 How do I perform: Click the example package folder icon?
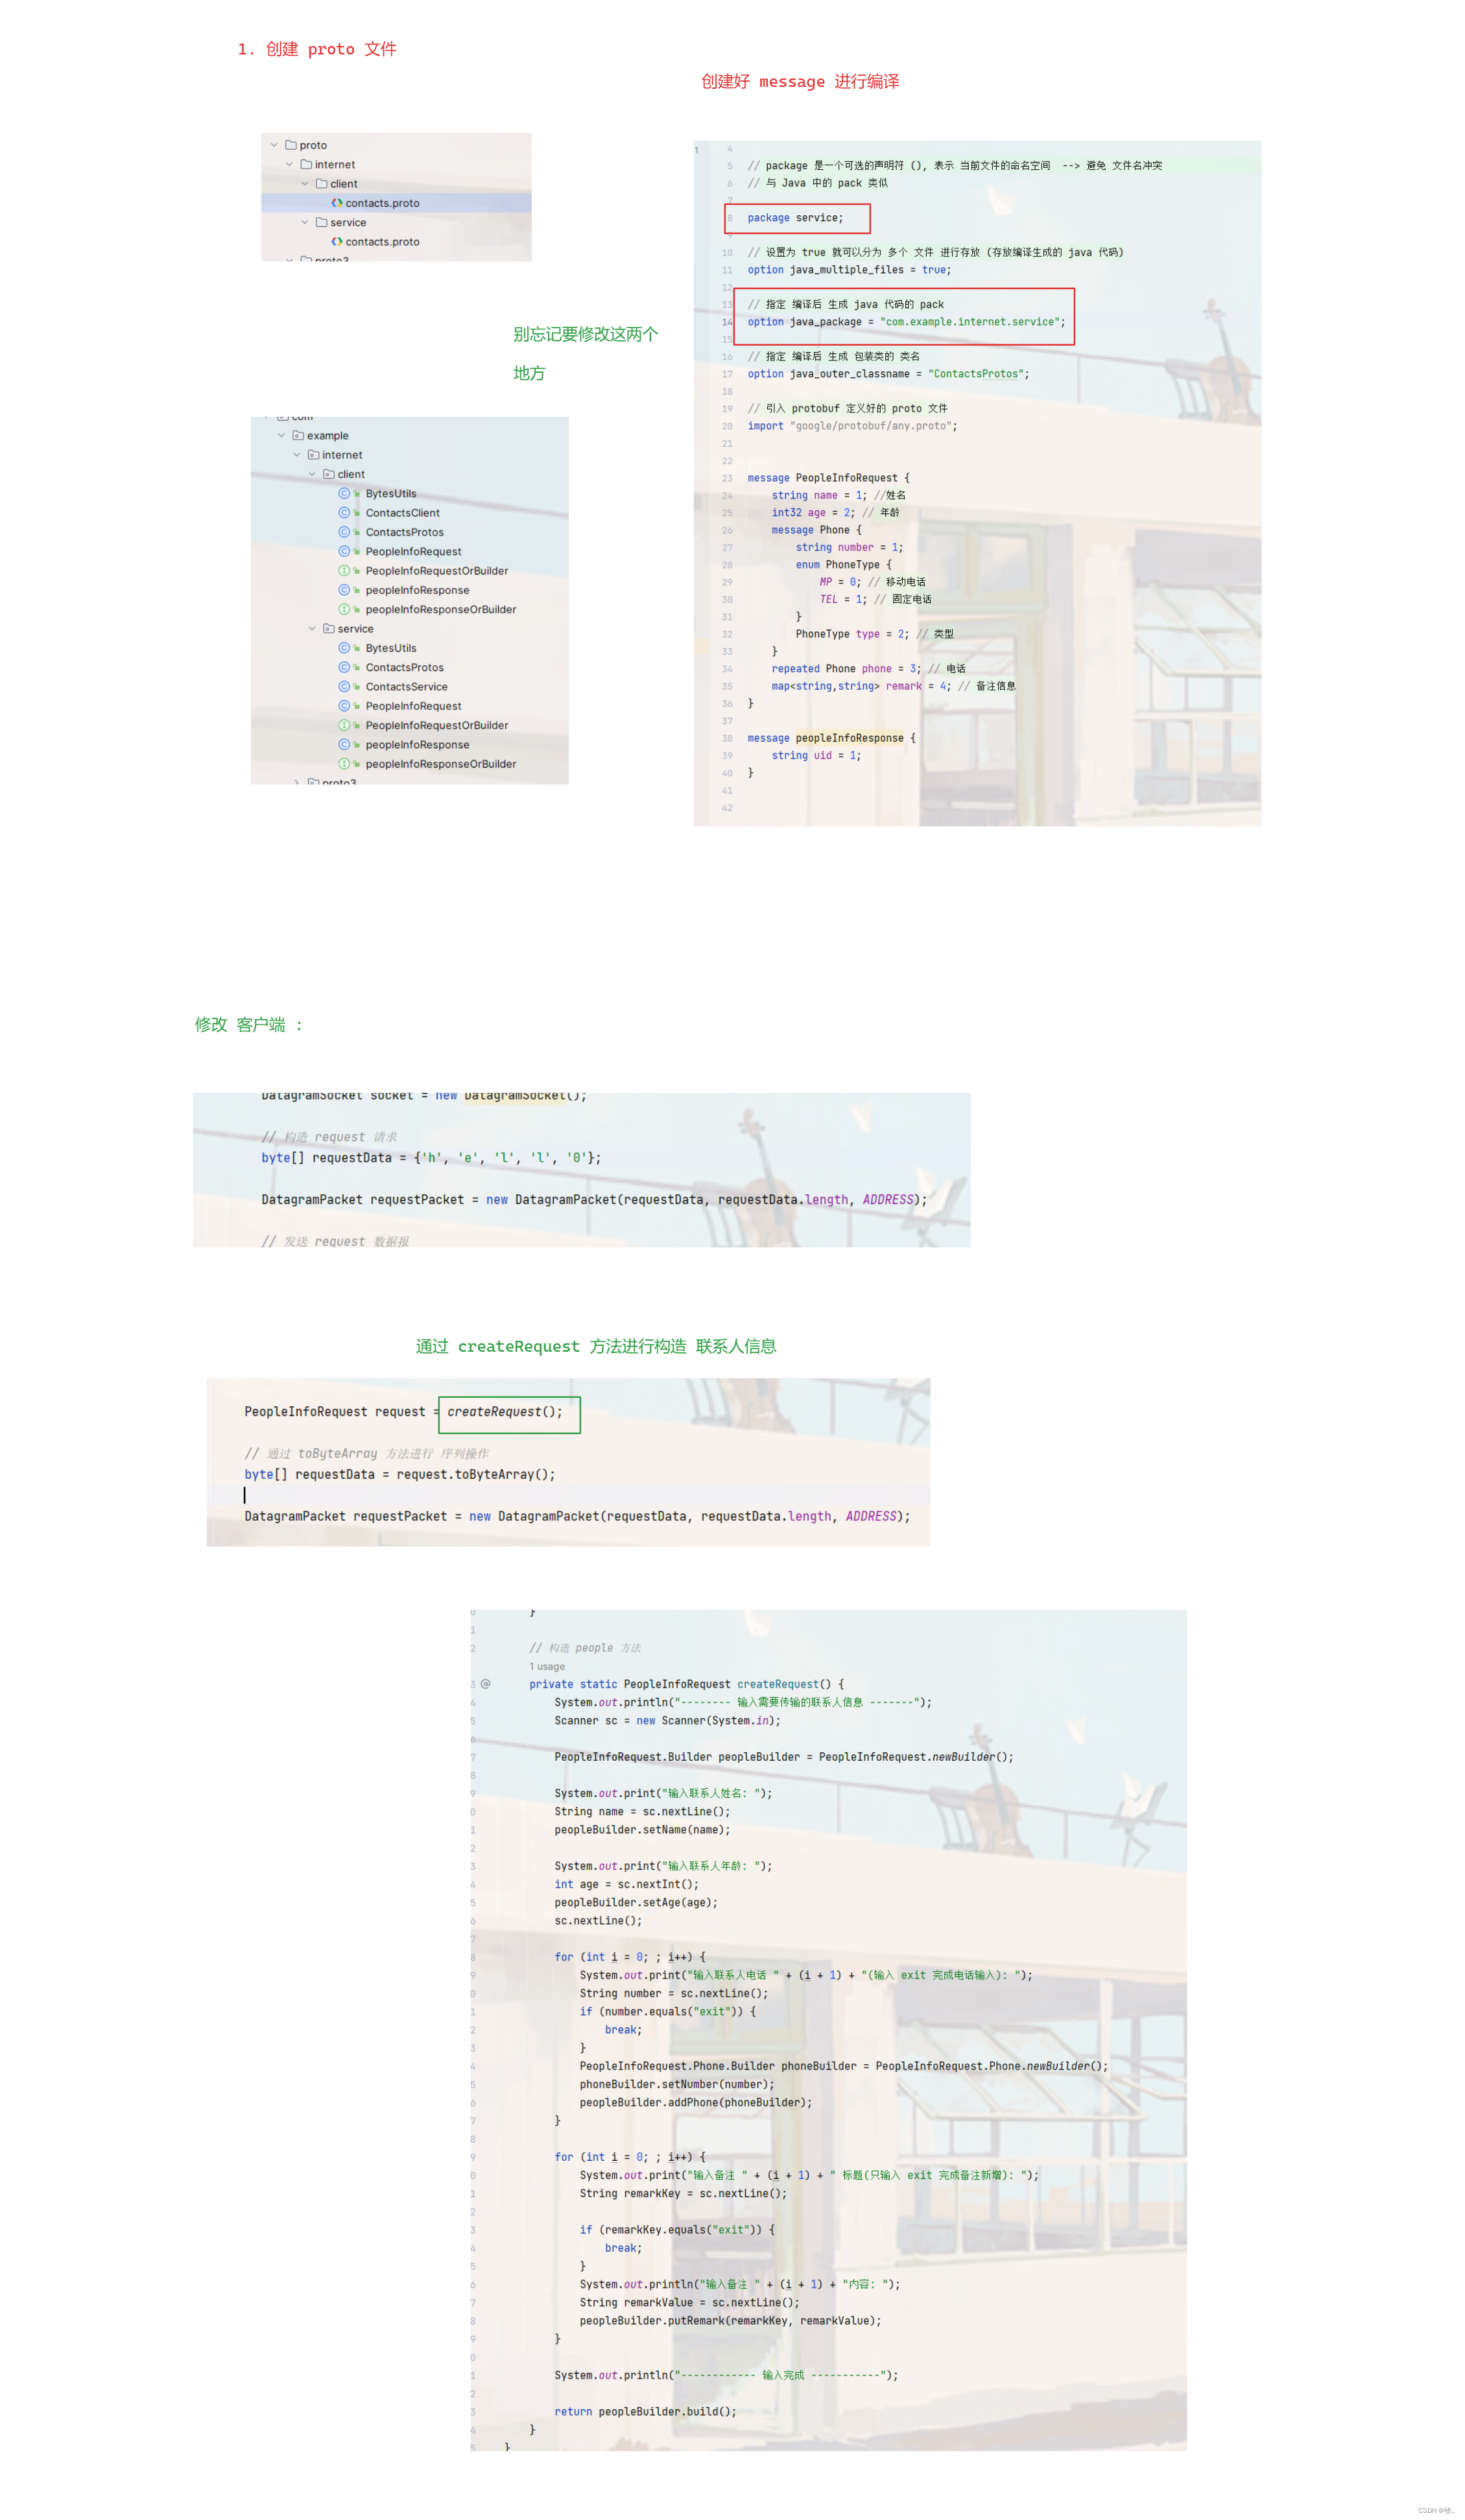click(x=298, y=436)
